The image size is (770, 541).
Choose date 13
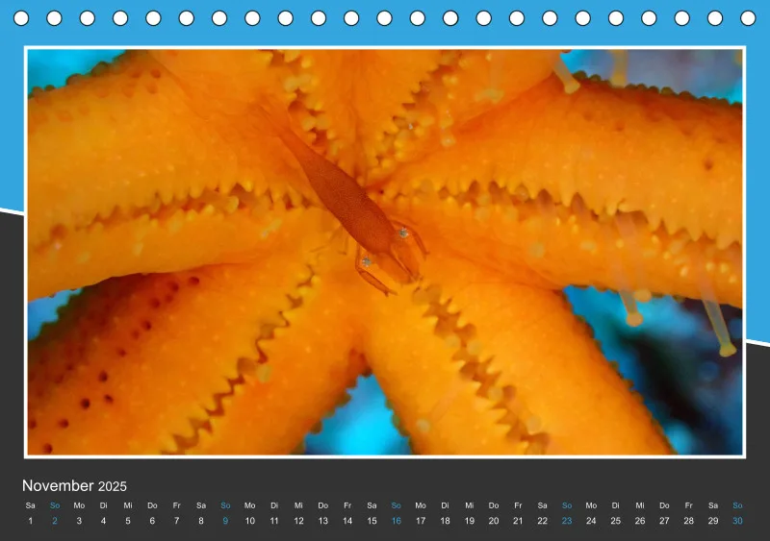(x=323, y=521)
